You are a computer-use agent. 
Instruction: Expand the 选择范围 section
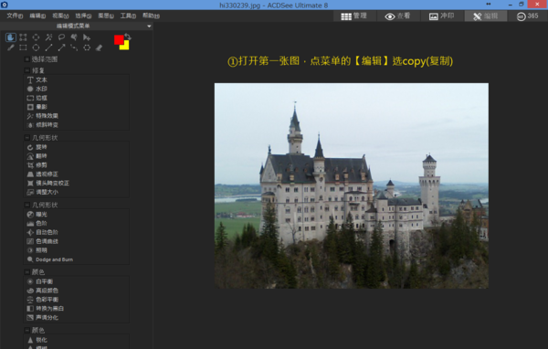coord(26,59)
